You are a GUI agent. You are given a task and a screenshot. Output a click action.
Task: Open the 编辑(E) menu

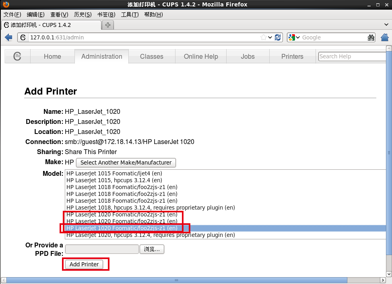(x=35, y=14)
